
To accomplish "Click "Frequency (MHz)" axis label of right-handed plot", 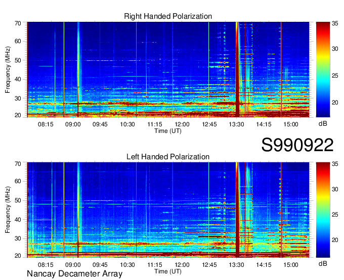I will tap(8, 69).
